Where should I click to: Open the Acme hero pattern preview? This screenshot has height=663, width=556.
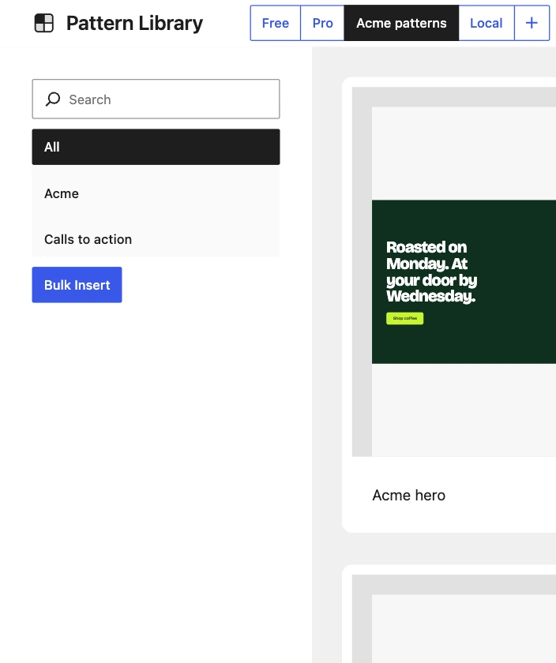point(454,272)
